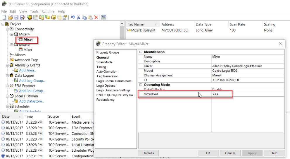
Task: Click the Defaults button
Action: coord(148,153)
